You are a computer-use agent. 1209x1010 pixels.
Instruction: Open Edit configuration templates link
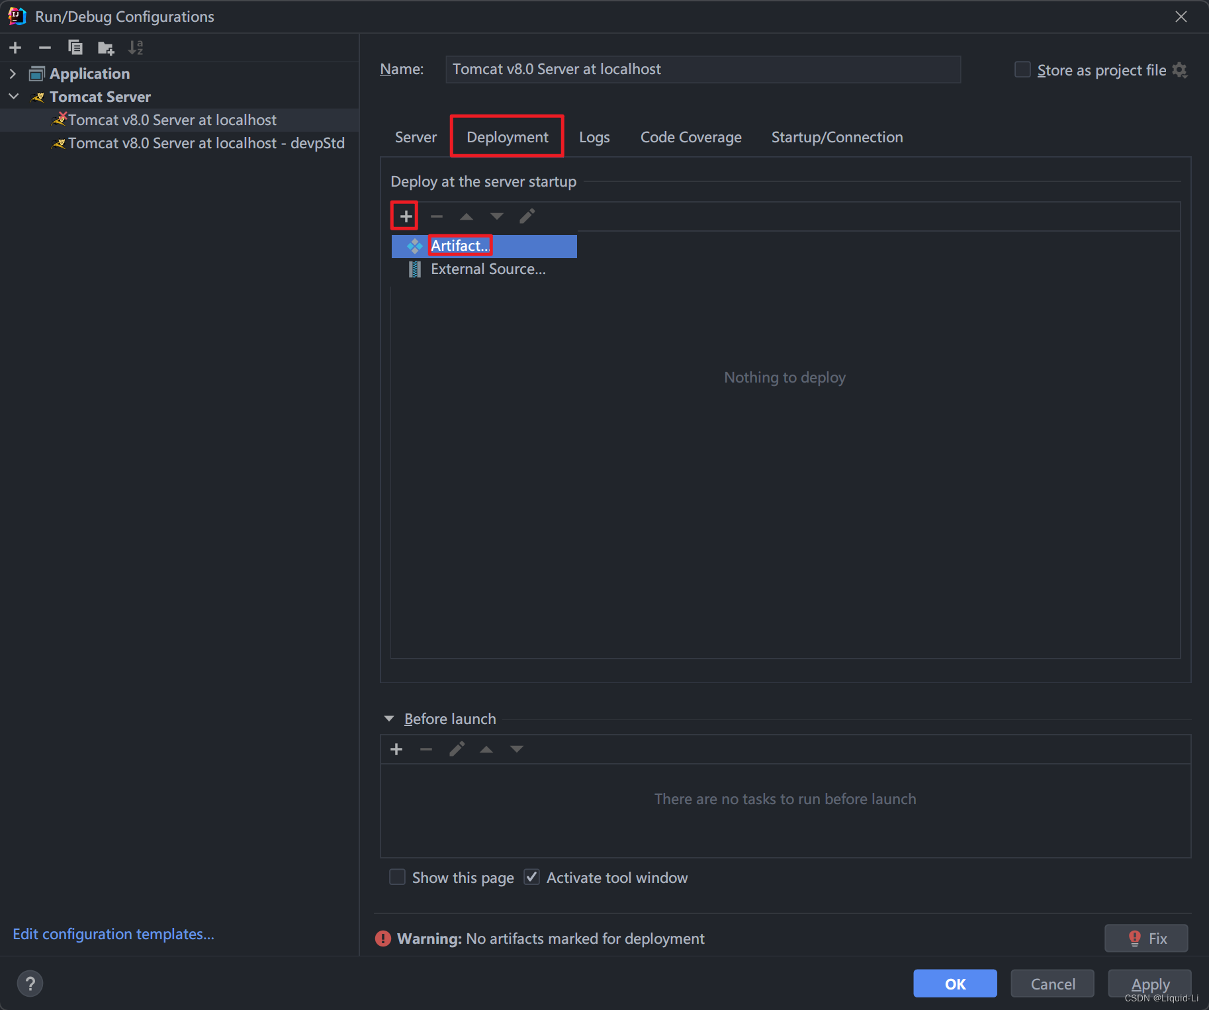(x=114, y=934)
